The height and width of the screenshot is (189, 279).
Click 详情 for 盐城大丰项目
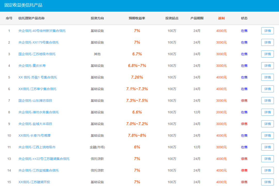click(267, 124)
